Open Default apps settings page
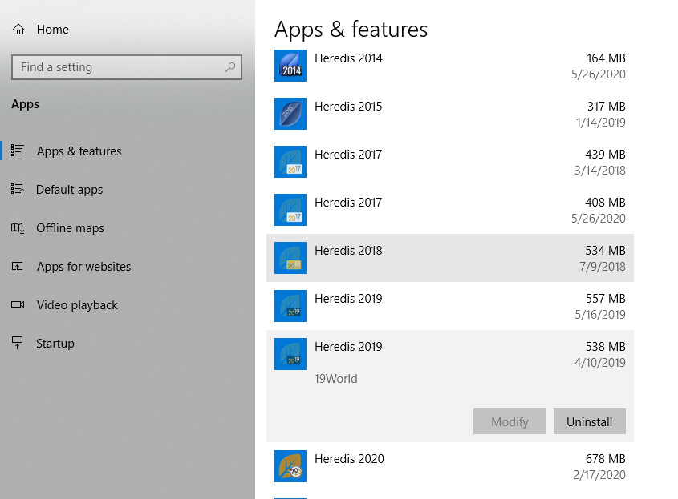Screen dimensions: 678x499 point(69,190)
